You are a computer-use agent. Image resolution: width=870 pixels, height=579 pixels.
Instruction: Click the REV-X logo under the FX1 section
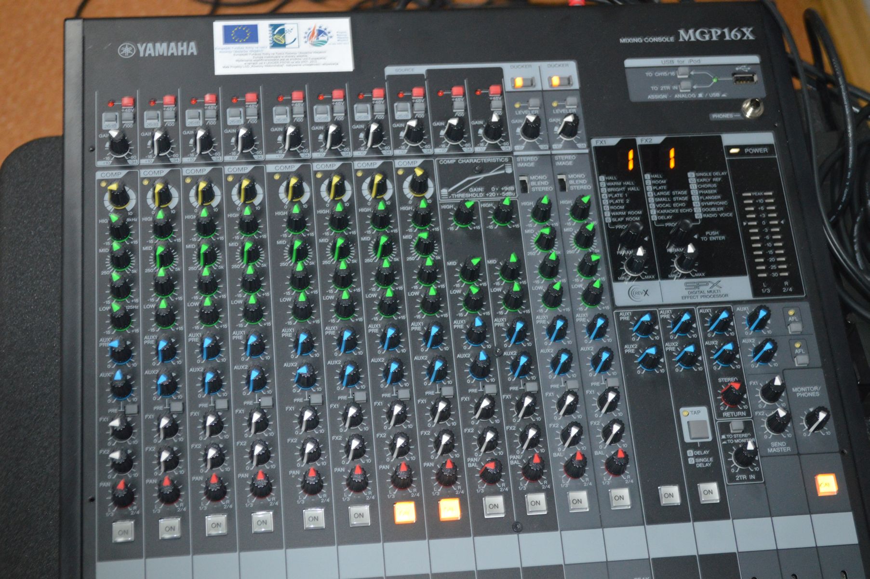tap(640, 292)
